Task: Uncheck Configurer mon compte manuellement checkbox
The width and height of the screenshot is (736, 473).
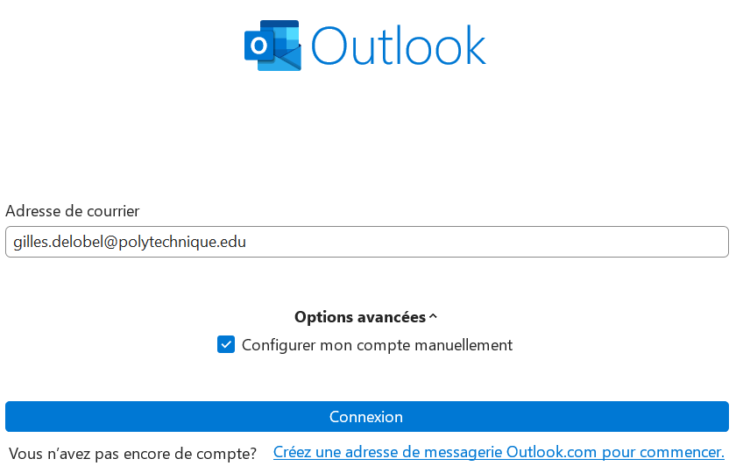Action: (x=226, y=344)
